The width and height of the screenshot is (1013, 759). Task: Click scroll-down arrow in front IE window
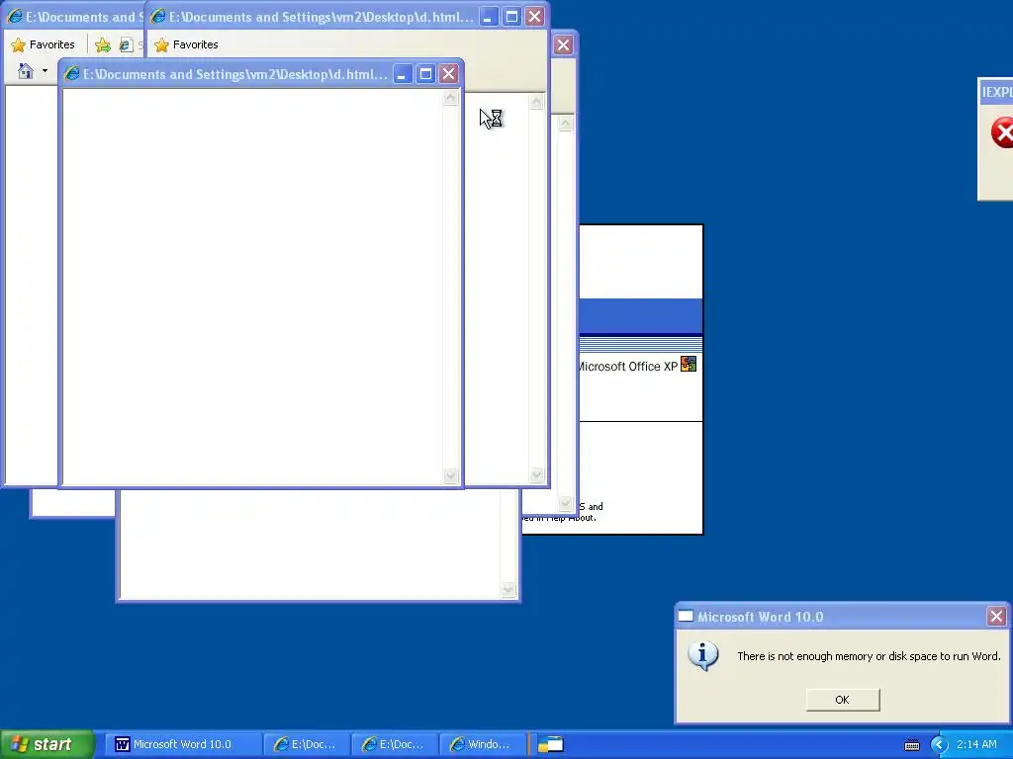[x=450, y=475]
